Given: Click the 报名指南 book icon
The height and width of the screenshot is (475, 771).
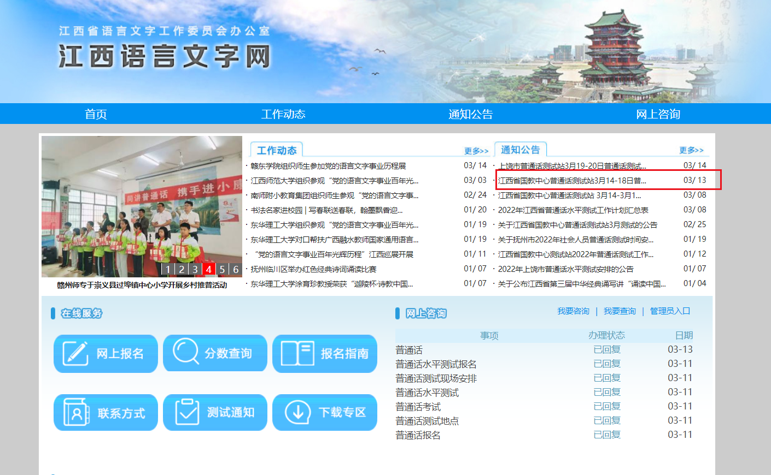Looking at the screenshot, I should click(x=297, y=353).
